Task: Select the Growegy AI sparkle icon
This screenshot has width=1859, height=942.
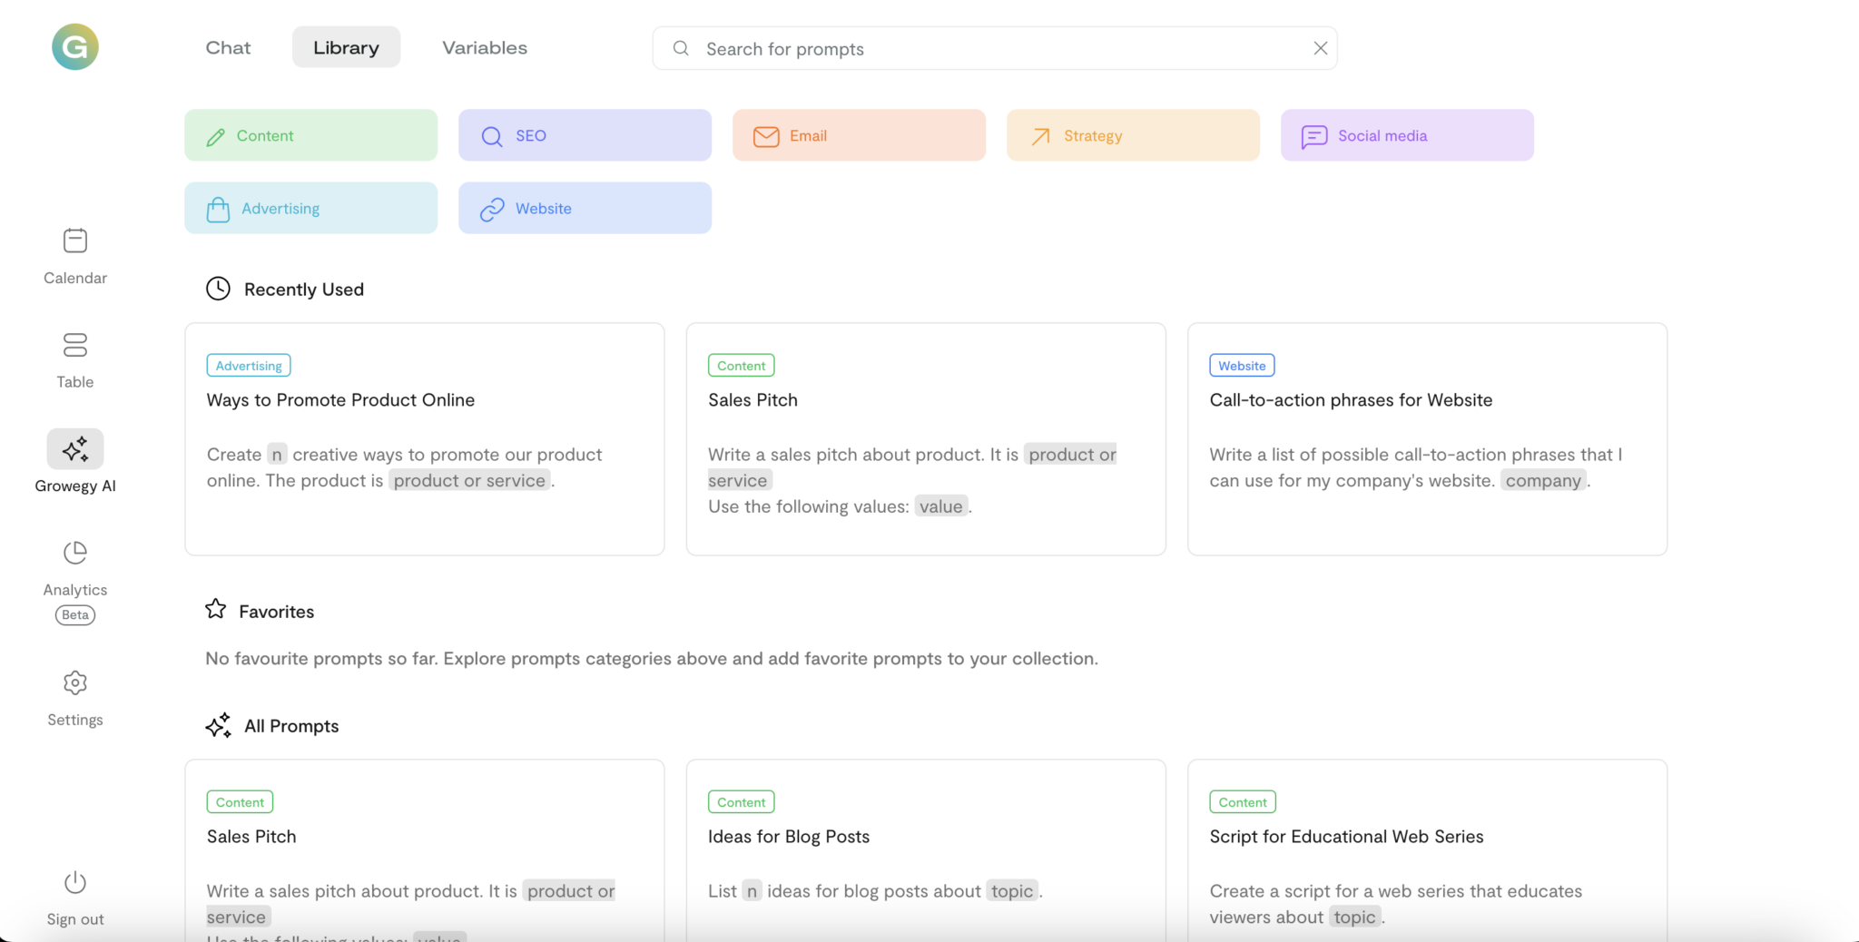Action: [75, 449]
